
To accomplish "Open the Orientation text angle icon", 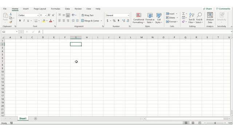I will tap(73, 15).
